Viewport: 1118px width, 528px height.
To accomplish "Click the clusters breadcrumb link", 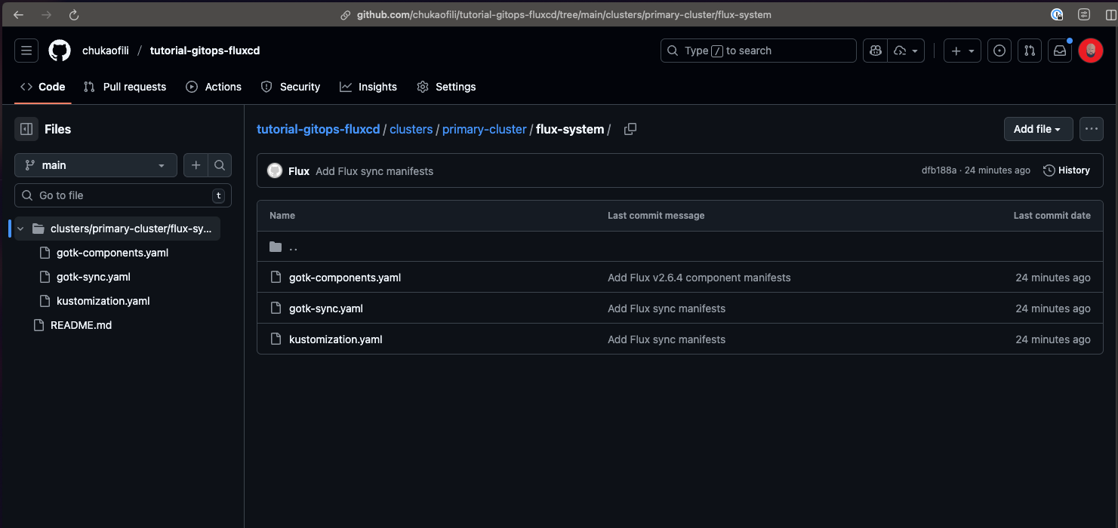I will 411,129.
